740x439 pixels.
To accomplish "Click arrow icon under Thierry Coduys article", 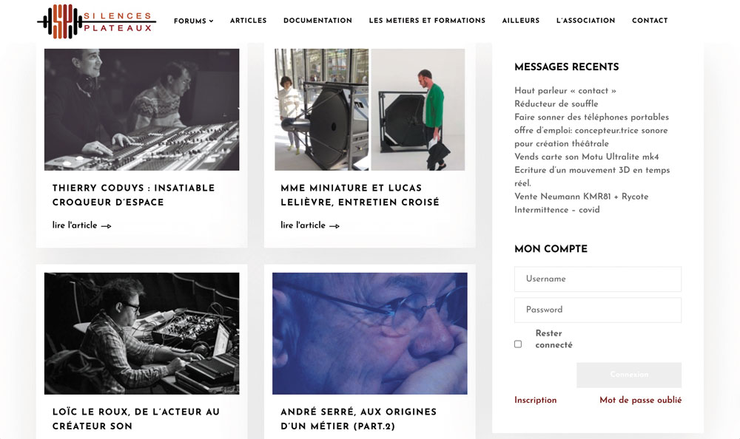I will pyautogui.click(x=106, y=226).
